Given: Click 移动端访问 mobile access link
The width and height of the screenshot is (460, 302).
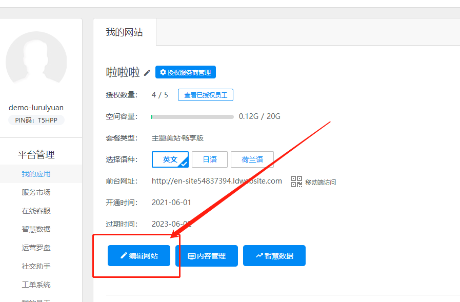Looking at the screenshot, I should (x=321, y=182).
